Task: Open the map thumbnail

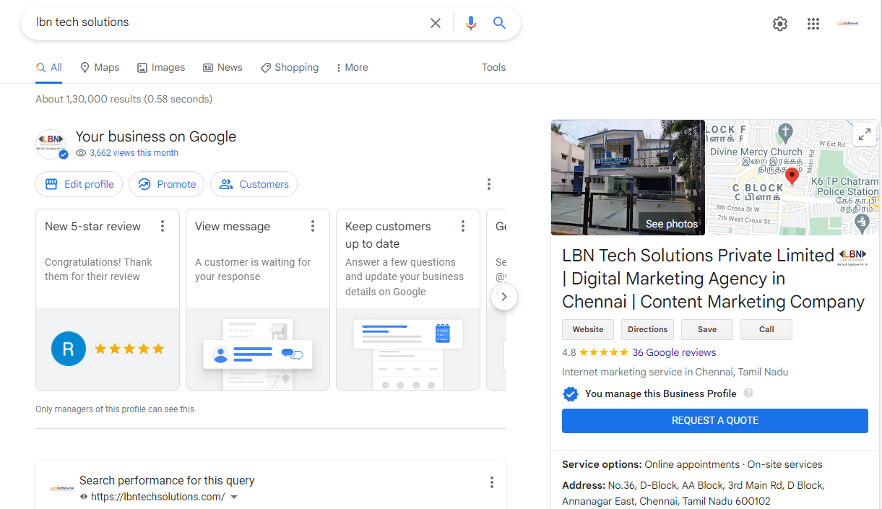Action: coord(792,178)
